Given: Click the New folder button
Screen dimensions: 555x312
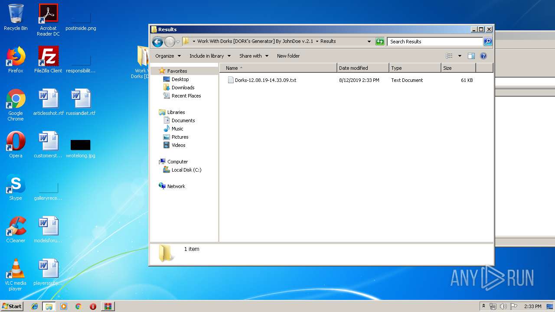Looking at the screenshot, I should [288, 56].
